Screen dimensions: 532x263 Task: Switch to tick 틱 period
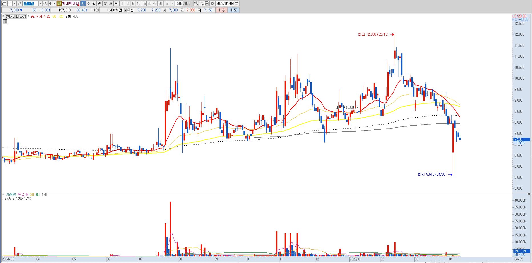[116, 3]
